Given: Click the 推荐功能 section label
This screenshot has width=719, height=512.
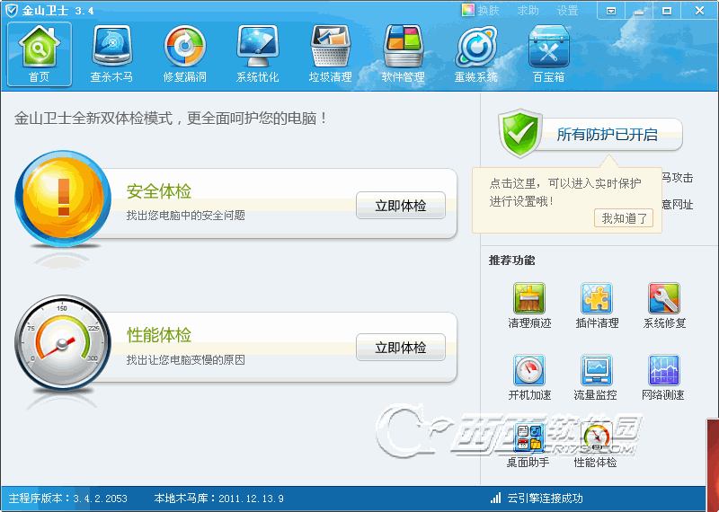Looking at the screenshot, I should tap(511, 260).
